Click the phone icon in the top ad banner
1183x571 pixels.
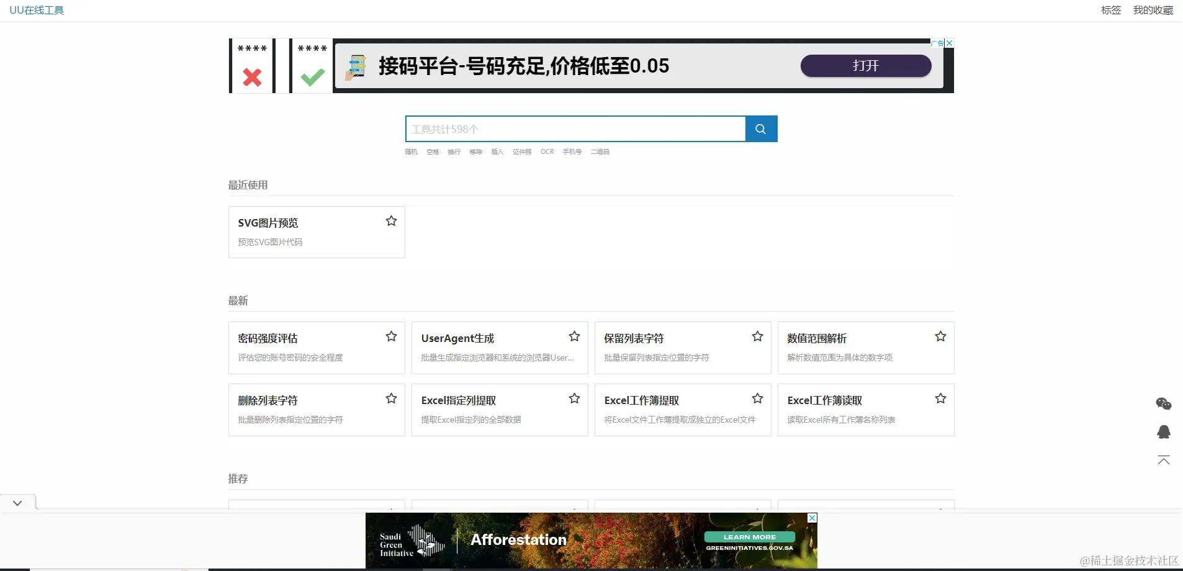(x=356, y=66)
